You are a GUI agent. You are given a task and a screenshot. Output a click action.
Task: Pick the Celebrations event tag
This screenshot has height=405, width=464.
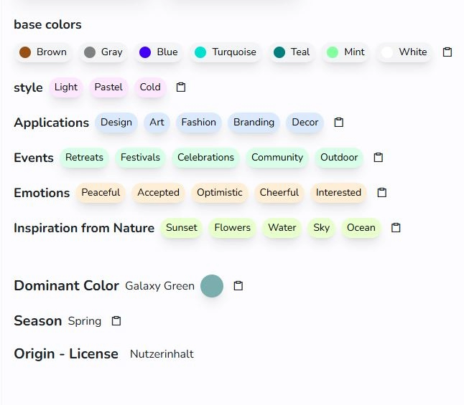click(205, 158)
